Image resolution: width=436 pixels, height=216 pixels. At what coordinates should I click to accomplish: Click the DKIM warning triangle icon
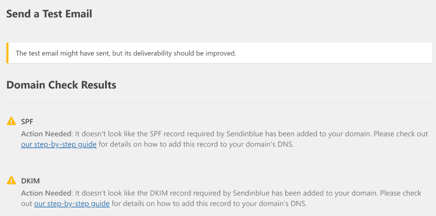click(11, 180)
